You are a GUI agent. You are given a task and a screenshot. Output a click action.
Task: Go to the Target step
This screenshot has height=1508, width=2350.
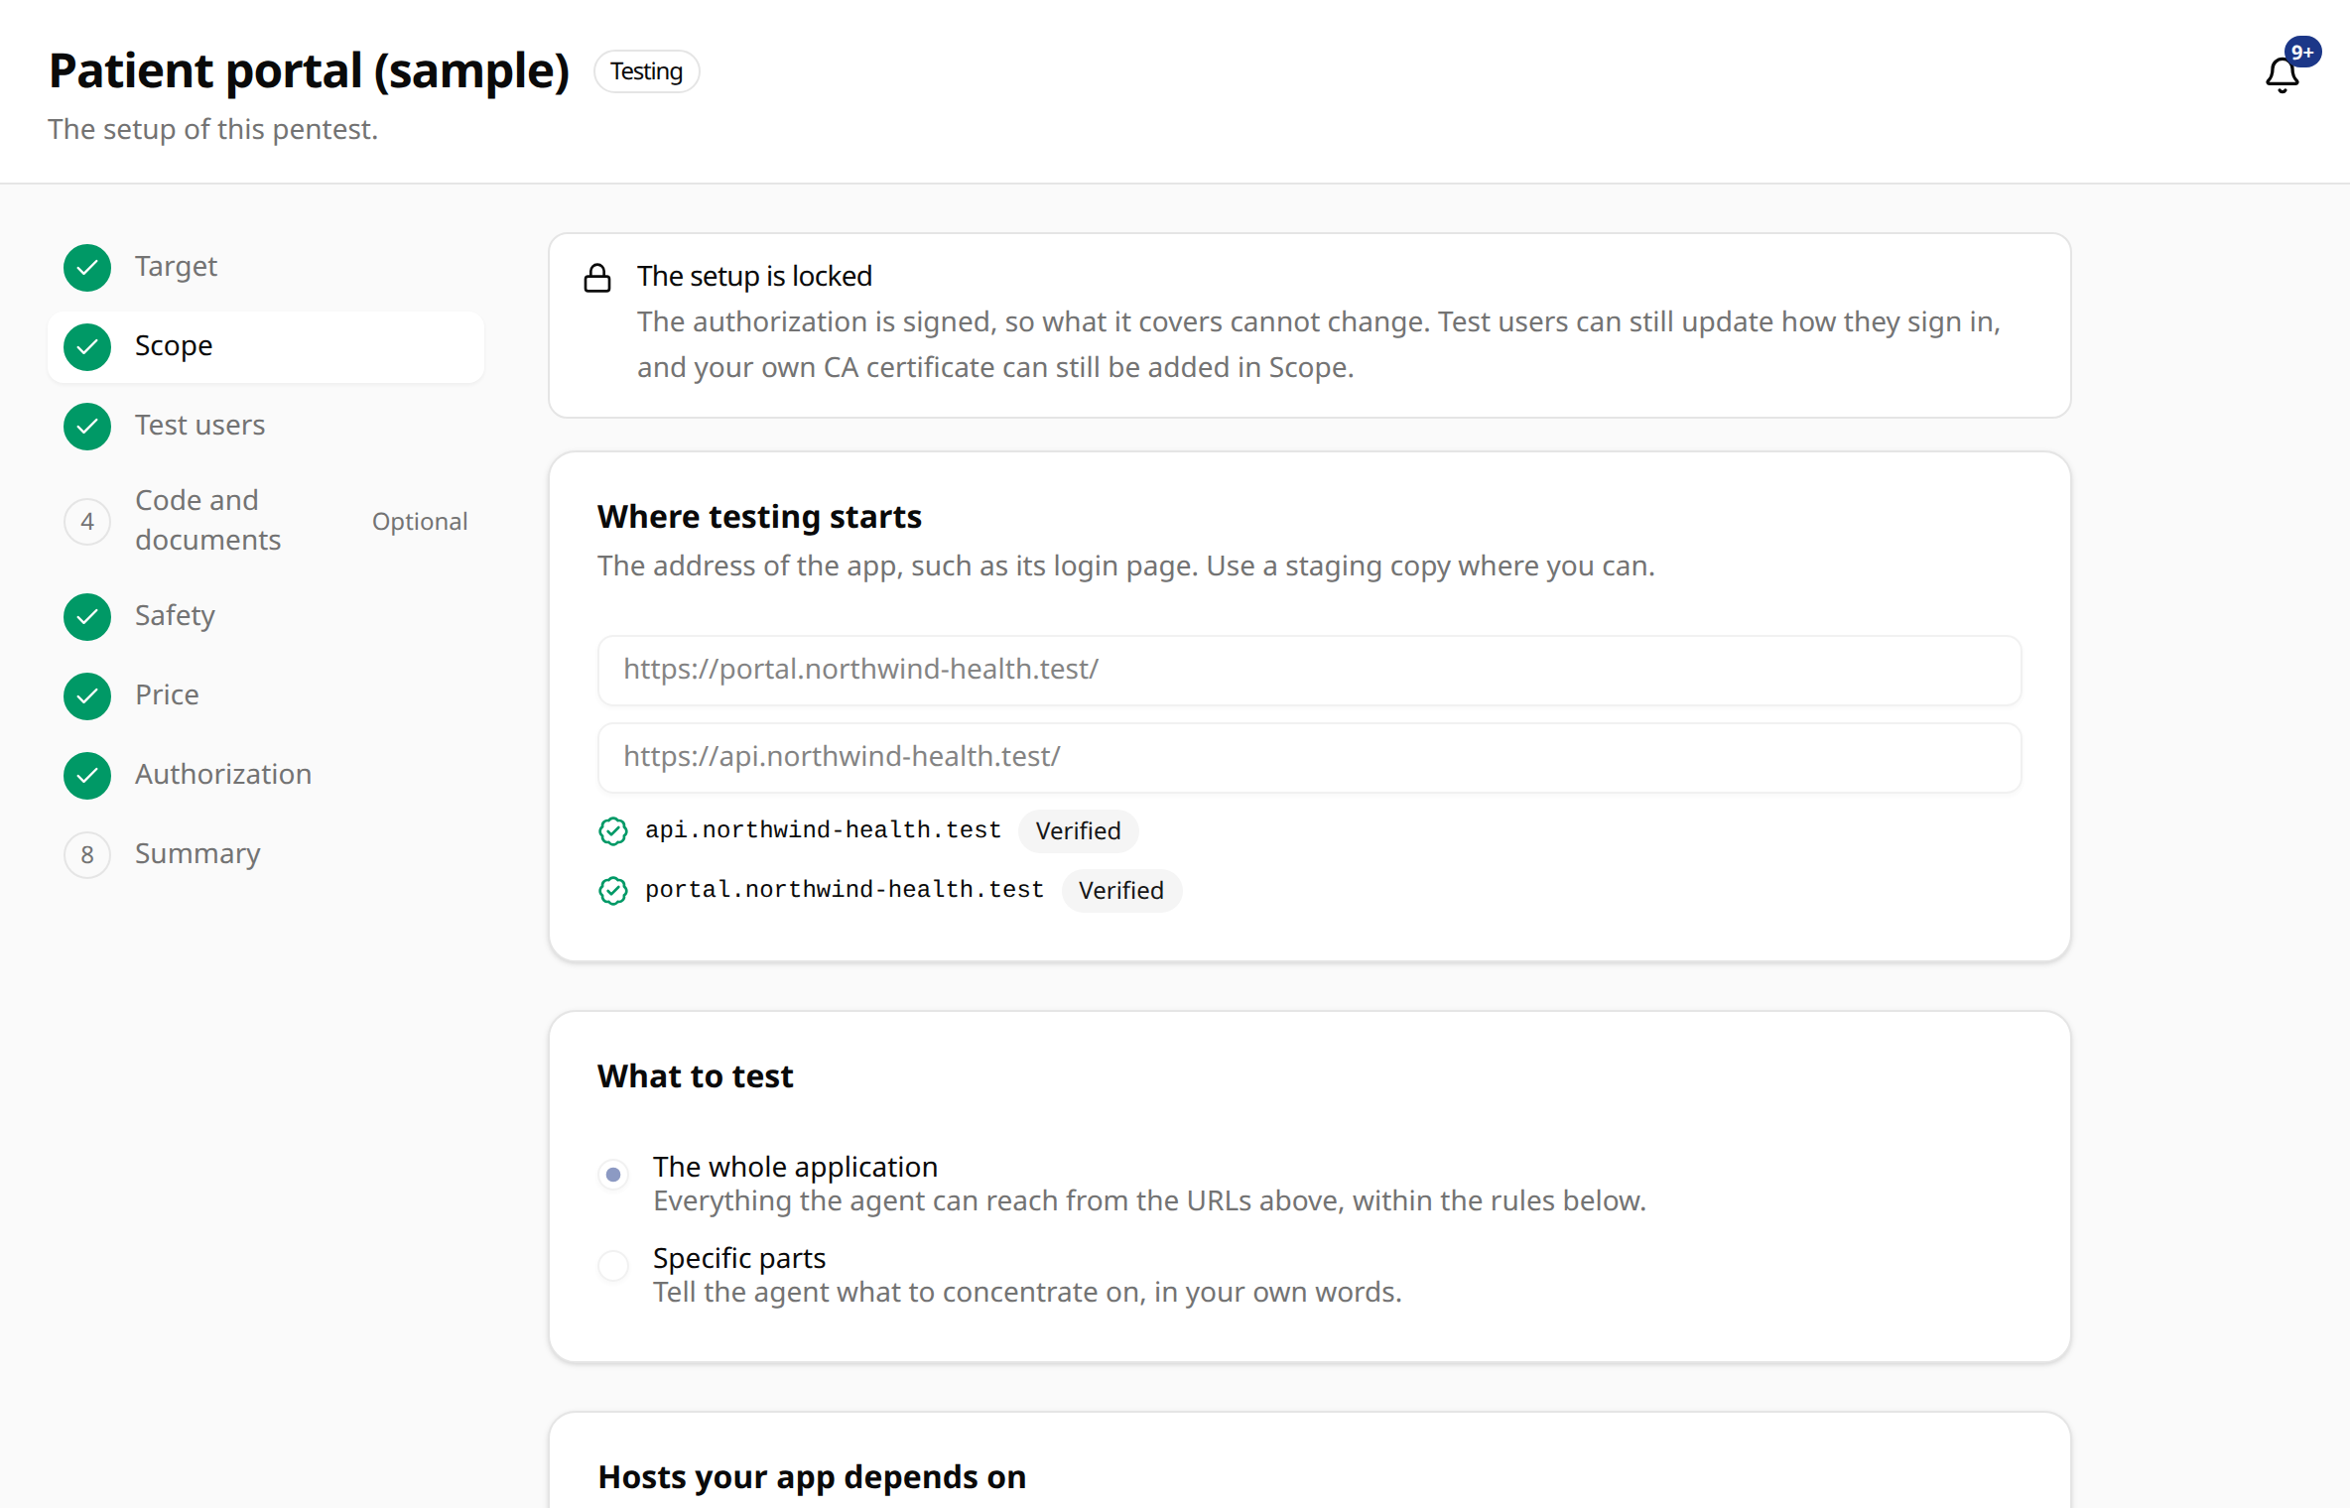pos(266,267)
